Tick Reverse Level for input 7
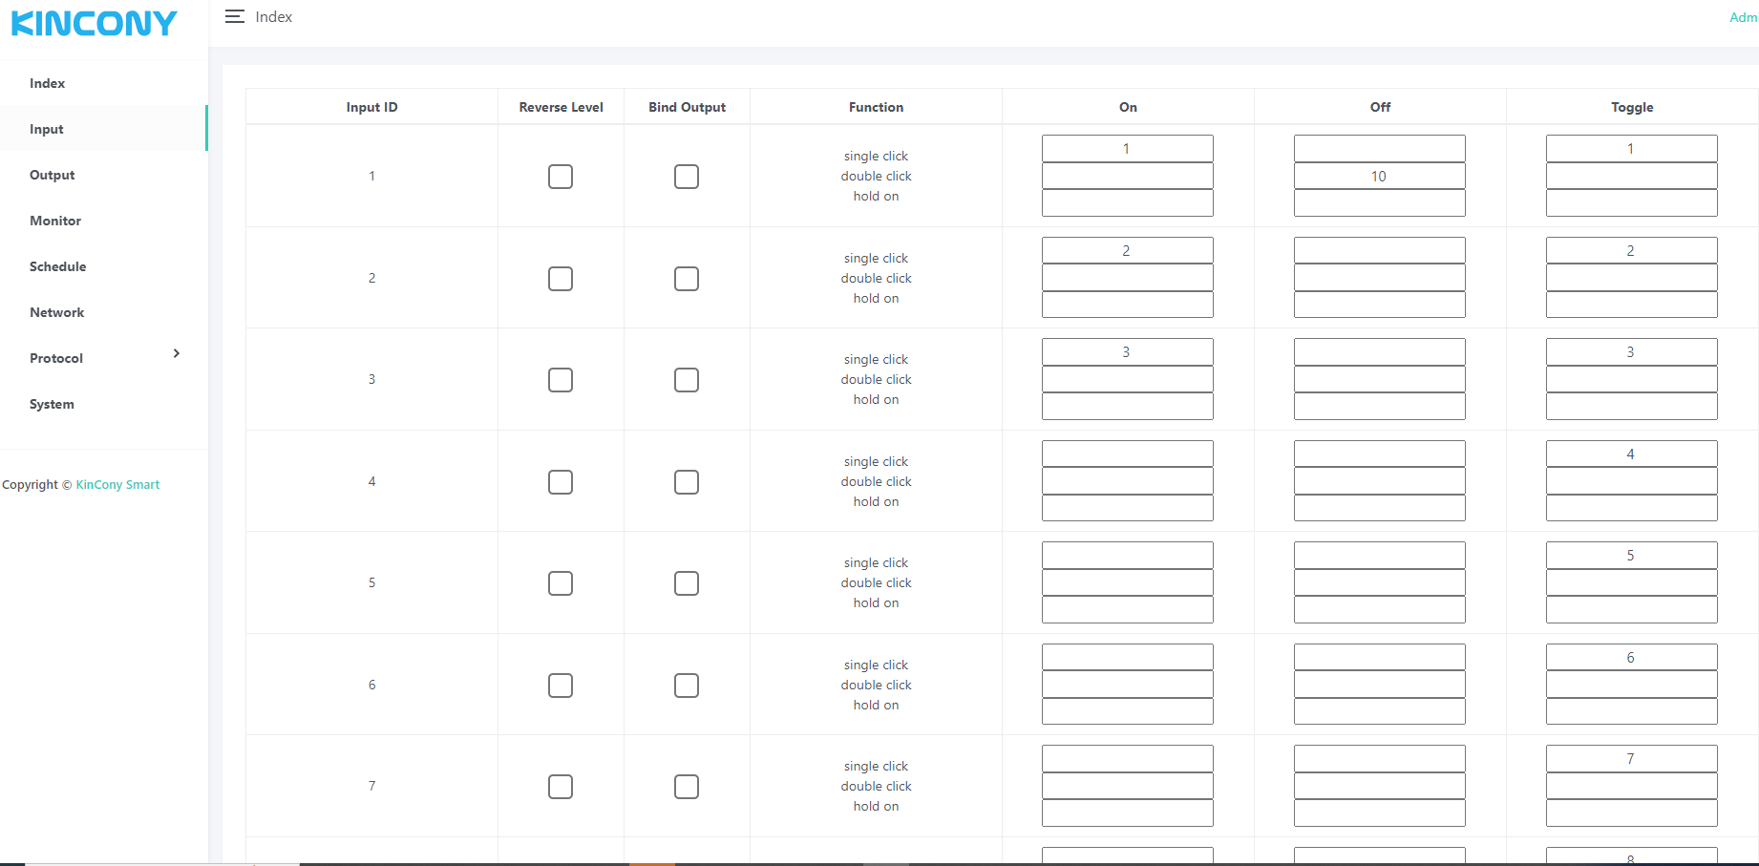Image resolution: width=1759 pixels, height=866 pixels. (x=561, y=787)
